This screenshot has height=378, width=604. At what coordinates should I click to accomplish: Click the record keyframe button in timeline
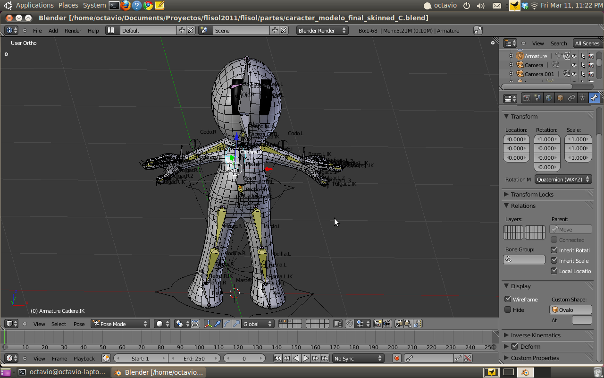[x=396, y=359]
